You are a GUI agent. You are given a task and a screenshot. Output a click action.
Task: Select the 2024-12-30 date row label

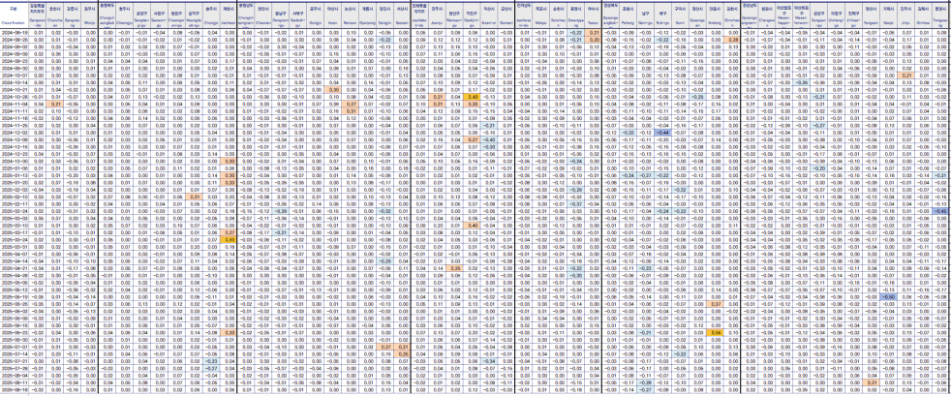click(15, 161)
